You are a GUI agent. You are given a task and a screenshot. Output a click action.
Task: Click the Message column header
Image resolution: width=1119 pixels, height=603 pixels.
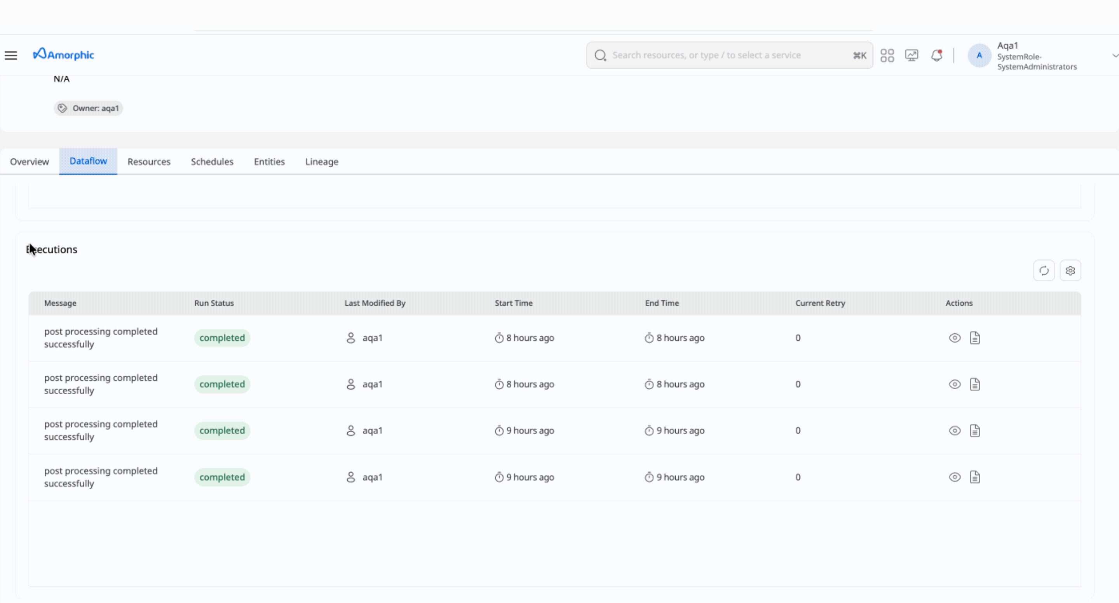[x=60, y=303]
